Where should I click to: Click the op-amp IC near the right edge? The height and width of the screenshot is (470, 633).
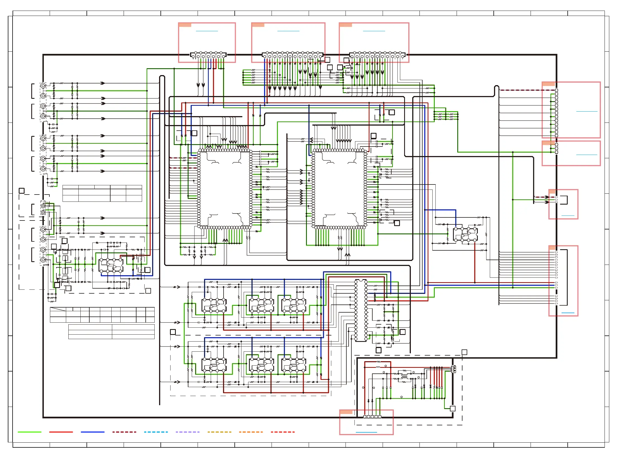click(x=465, y=234)
